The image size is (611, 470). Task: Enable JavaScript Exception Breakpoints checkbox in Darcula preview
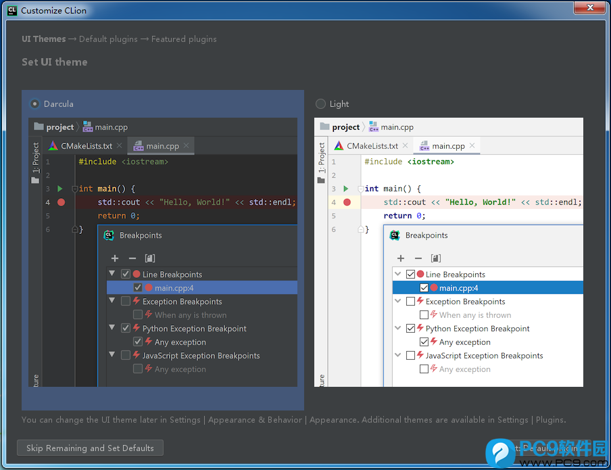(x=126, y=355)
